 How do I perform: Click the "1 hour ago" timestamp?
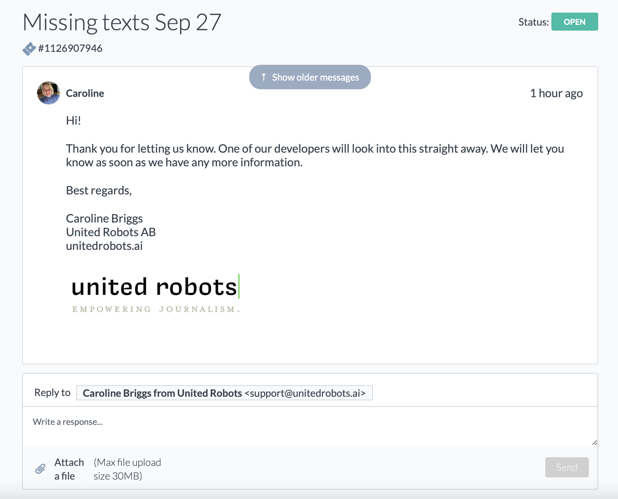[556, 93]
